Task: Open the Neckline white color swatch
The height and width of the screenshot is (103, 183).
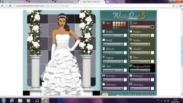Action: coord(125,35)
